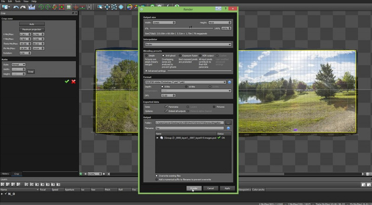Cancel crop with red X icon
This screenshot has width=372, height=205.
(x=73, y=82)
